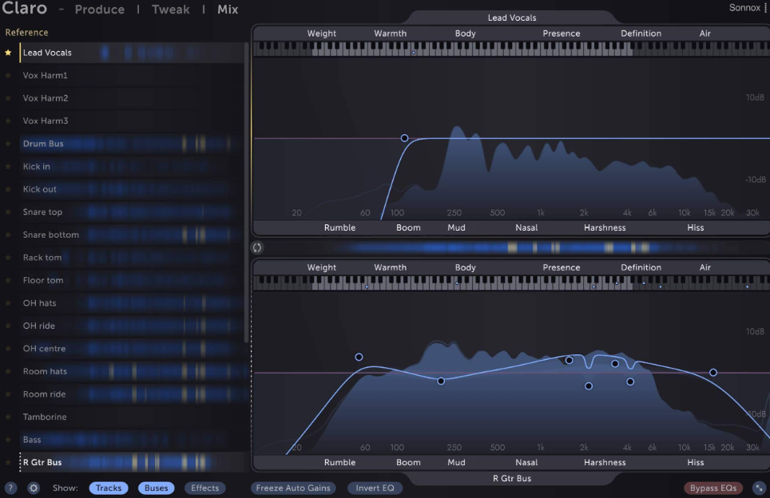The image size is (770, 498).
Task: Click the Air label in the lower EQ
Action: [x=705, y=267]
